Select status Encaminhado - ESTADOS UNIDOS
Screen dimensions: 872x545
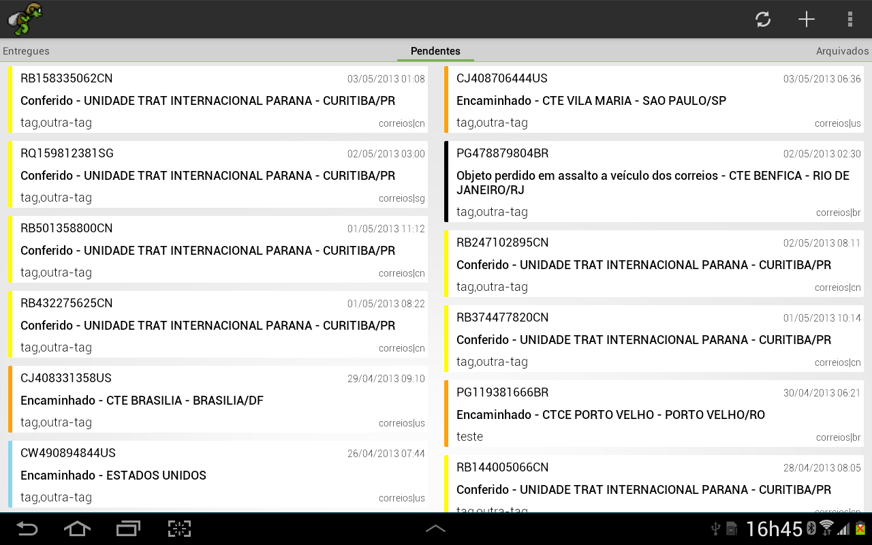coord(113,476)
